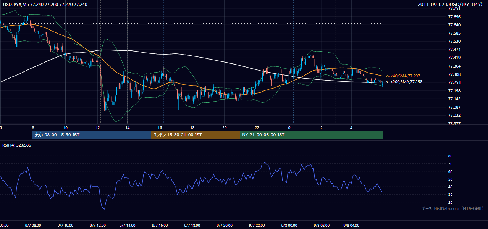Click the 9/7 12:00 time axis label
The height and width of the screenshot is (229, 488).
coord(98,226)
